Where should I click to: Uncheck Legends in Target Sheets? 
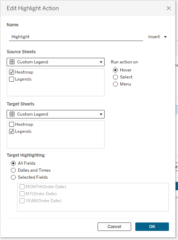pos(12,131)
